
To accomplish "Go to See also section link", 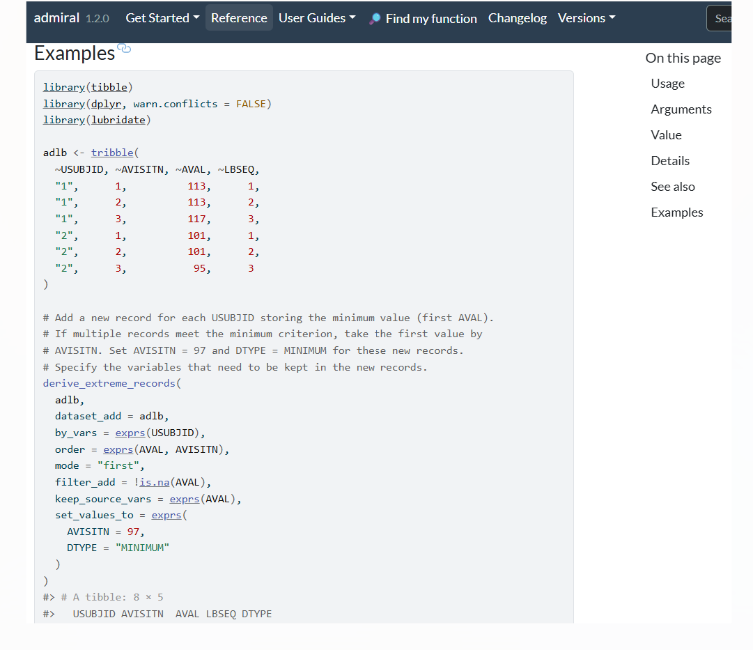I will 672,187.
